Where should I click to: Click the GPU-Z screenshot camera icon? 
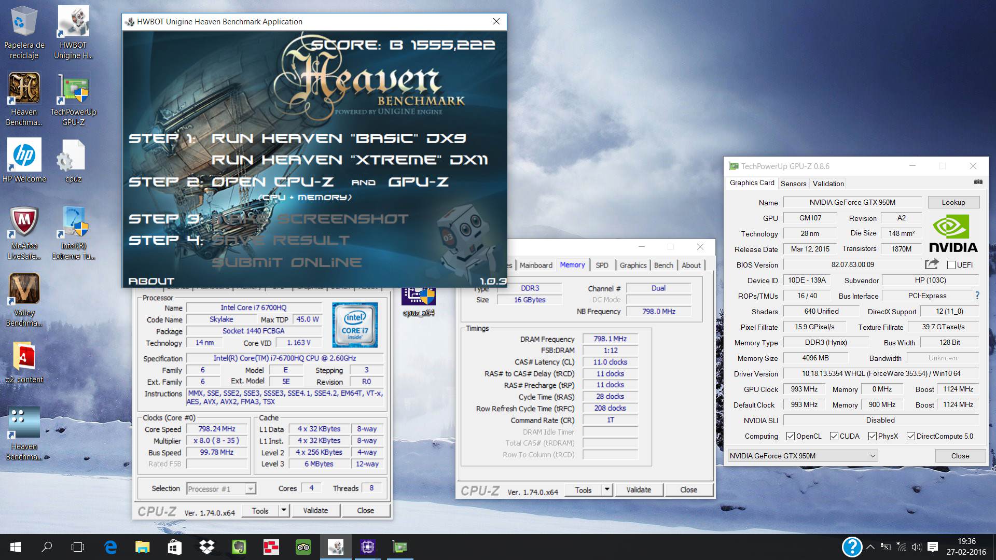click(978, 182)
